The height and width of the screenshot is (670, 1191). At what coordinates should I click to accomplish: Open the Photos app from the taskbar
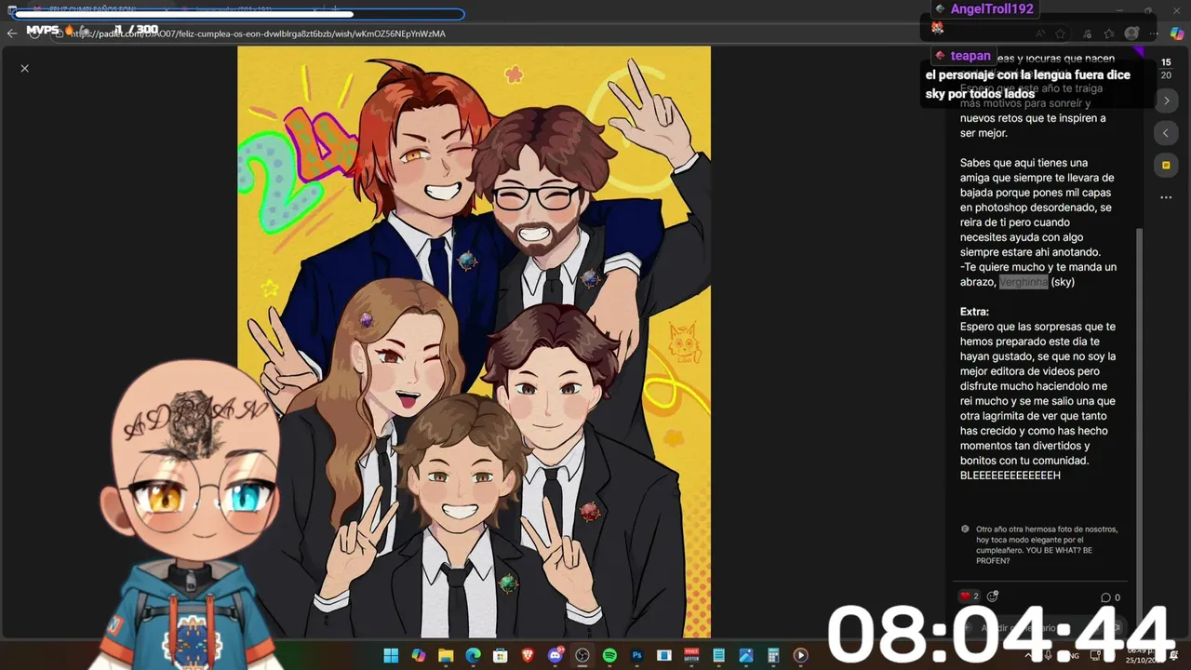click(x=746, y=655)
